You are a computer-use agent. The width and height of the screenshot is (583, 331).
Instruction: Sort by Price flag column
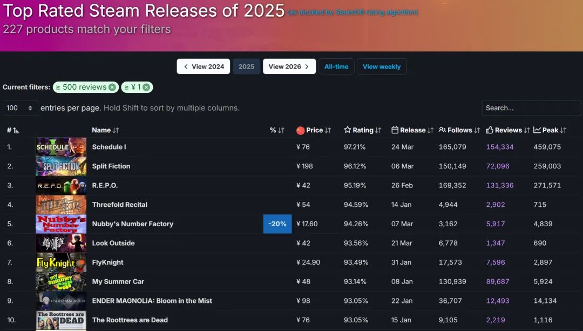tap(314, 130)
